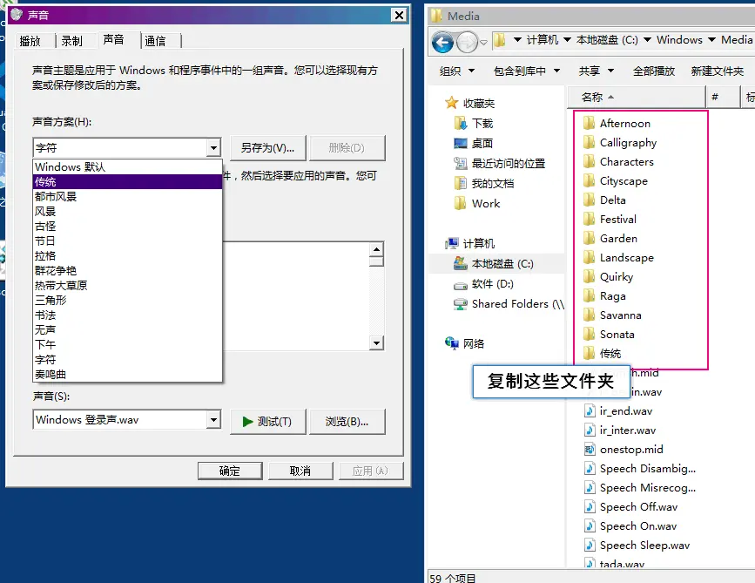The width and height of the screenshot is (755, 583).
Task: Click the Speech On.wav file icon
Action: 590,526
